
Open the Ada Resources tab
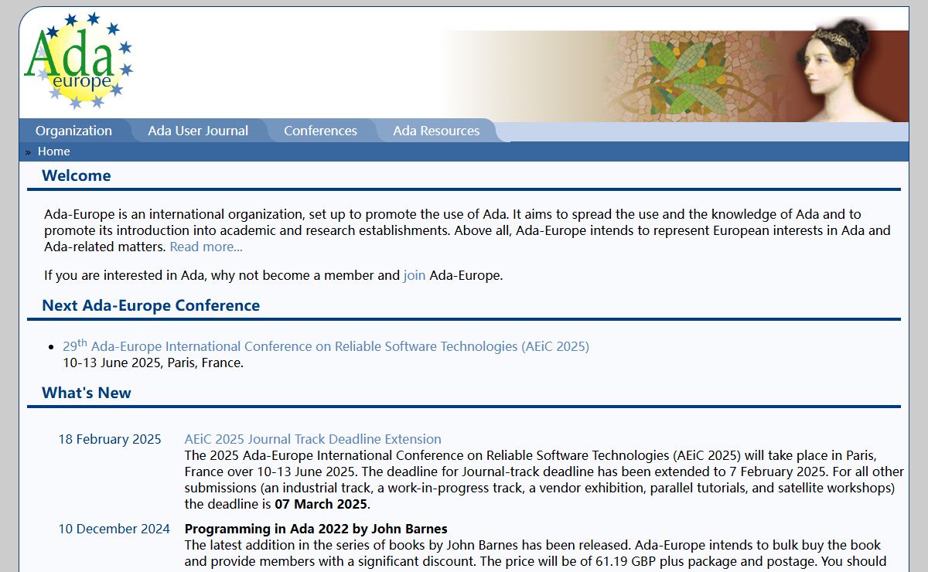coord(436,131)
